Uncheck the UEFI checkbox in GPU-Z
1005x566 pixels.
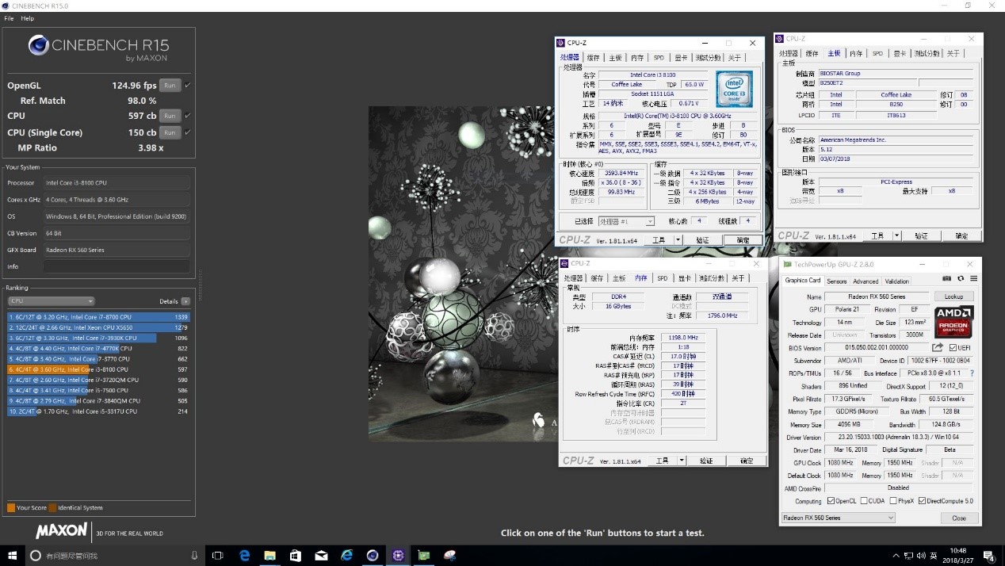953,347
